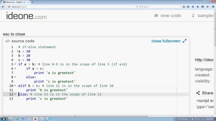Click in the browser Search box
The width and height of the screenshot is (216, 121).
coord(161,7)
